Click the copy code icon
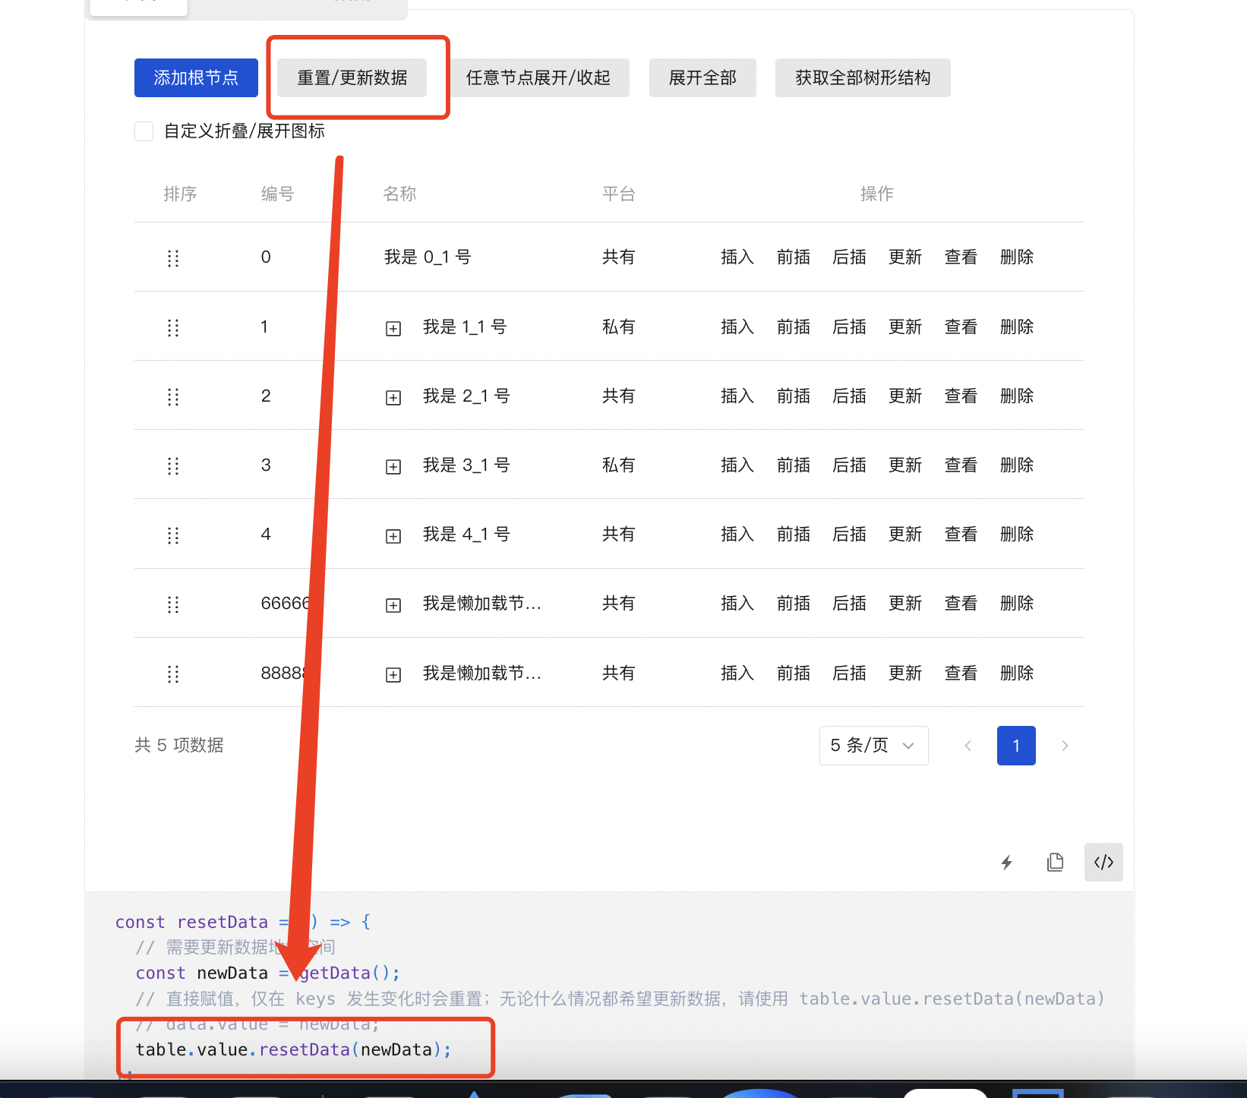This screenshot has height=1098, width=1247. point(1055,862)
